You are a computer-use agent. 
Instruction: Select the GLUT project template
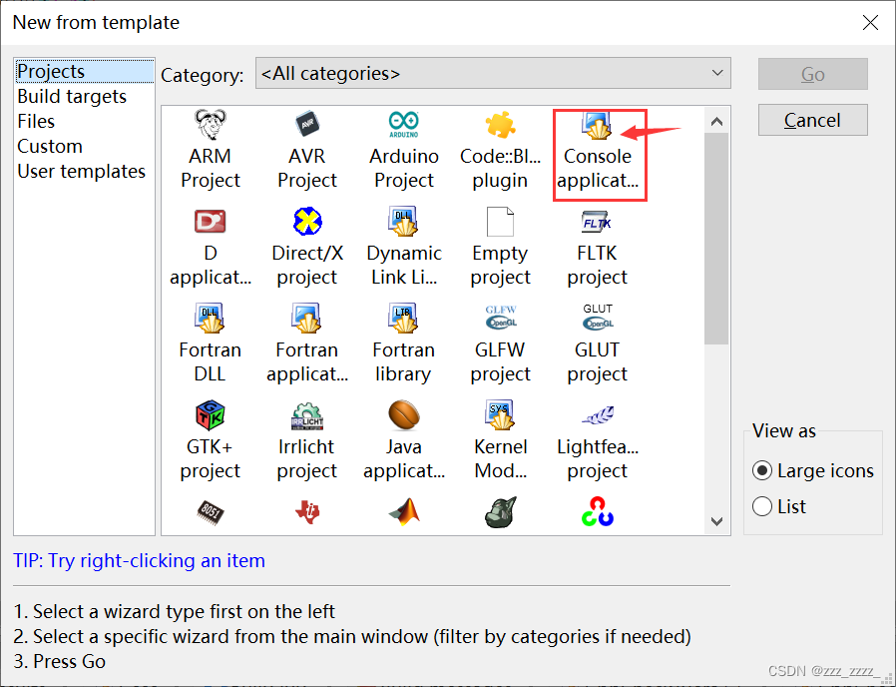(x=597, y=344)
